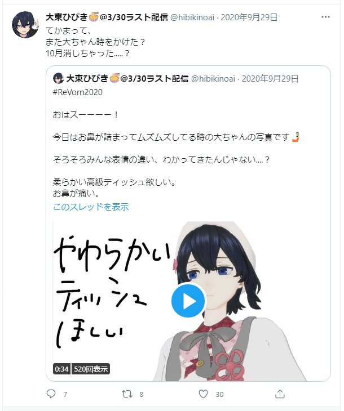Like the tweet with heart icon
Screen dimensions: 344x411
click(203, 394)
